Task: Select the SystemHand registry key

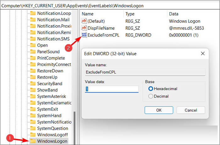Action: click(49, 115)
